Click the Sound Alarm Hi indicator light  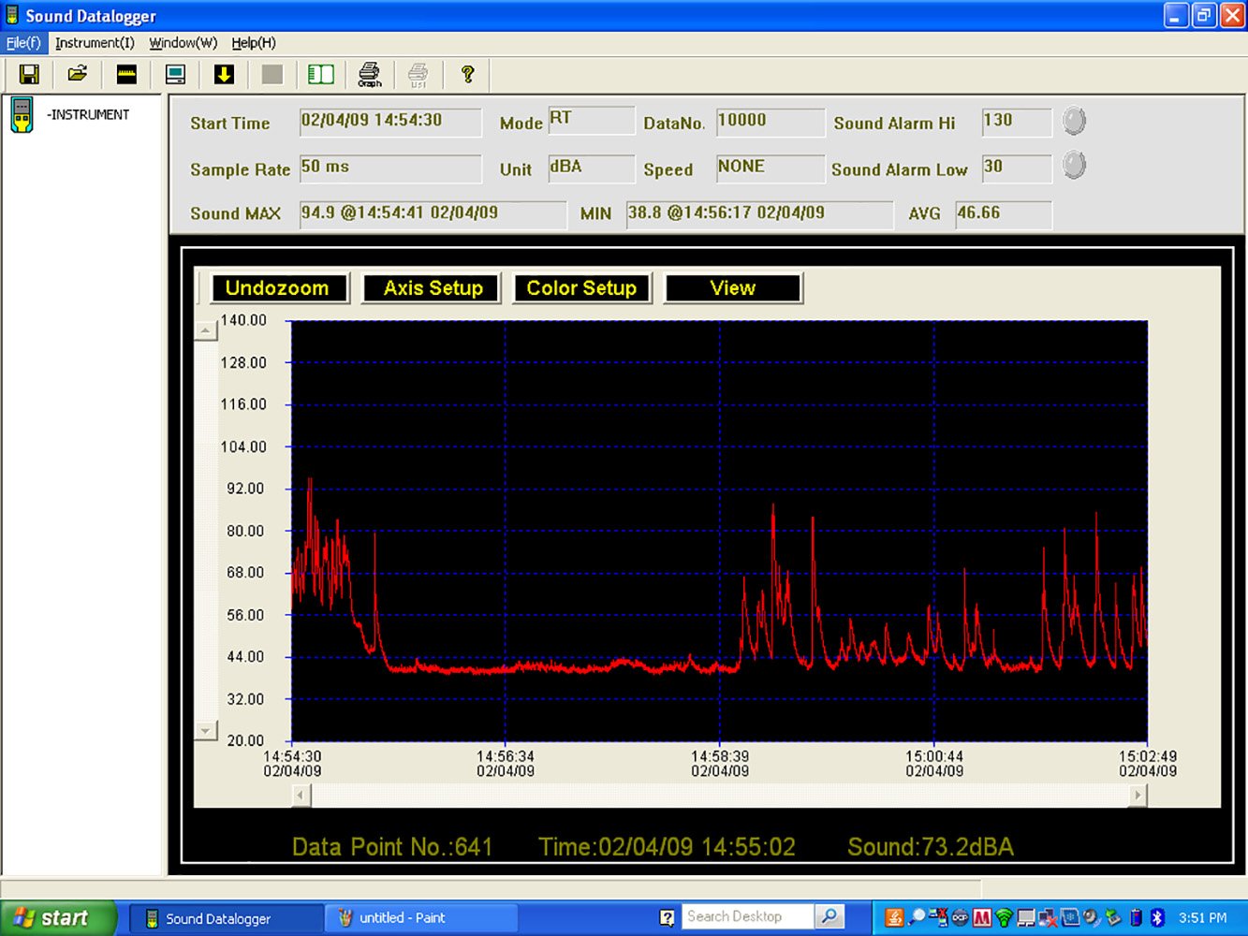point(1074,121)
